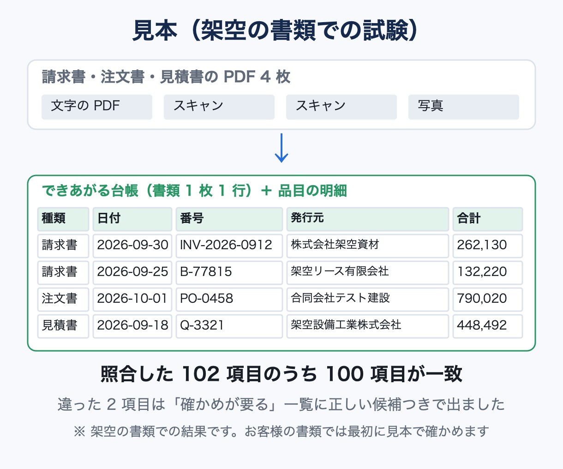Click the issuer cell 合同会社テスト建設
563x469 pixels.
pos(368,299)
